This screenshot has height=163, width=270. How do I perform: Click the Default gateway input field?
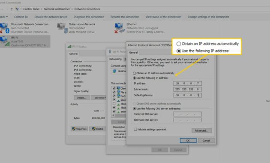tap(187, 95)
